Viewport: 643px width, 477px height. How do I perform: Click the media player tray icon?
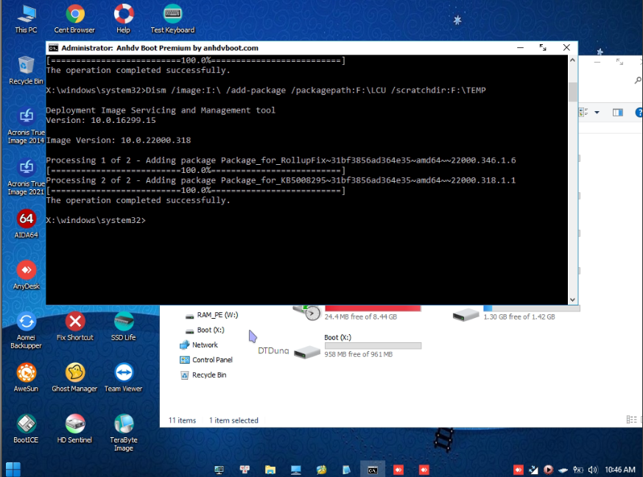548,470
